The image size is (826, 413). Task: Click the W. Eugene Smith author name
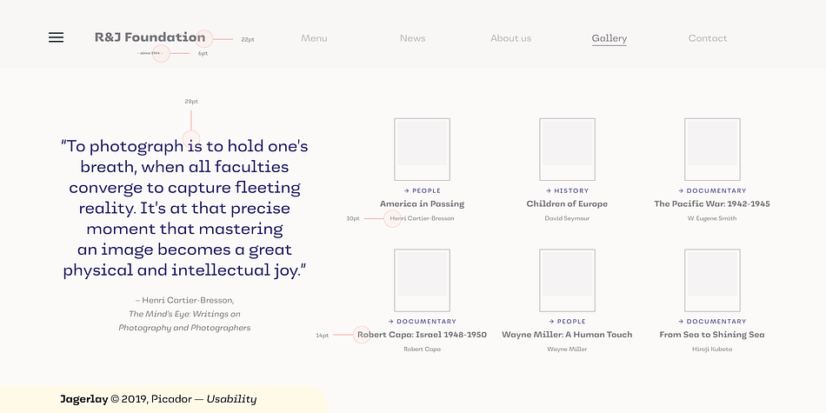coord(712,218)
